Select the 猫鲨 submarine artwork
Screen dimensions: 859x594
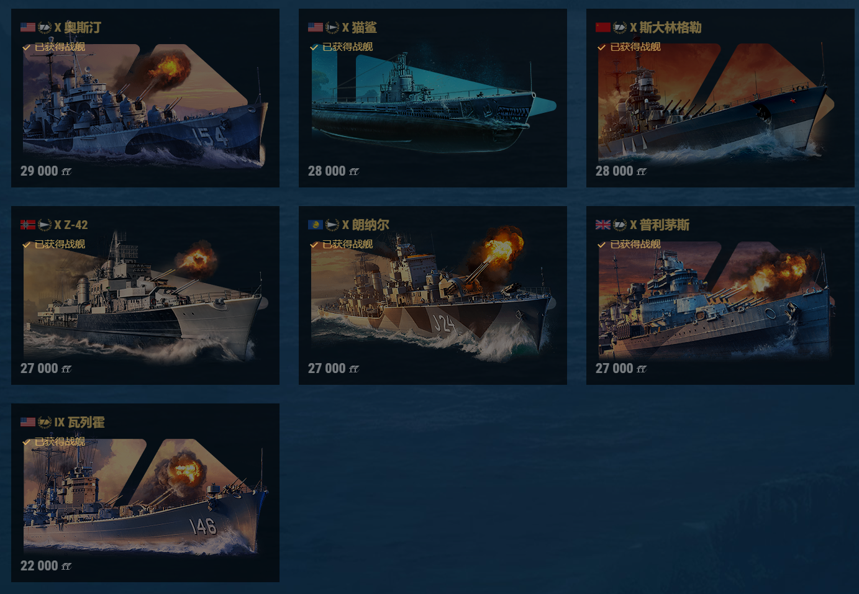(x=433, y=102)
